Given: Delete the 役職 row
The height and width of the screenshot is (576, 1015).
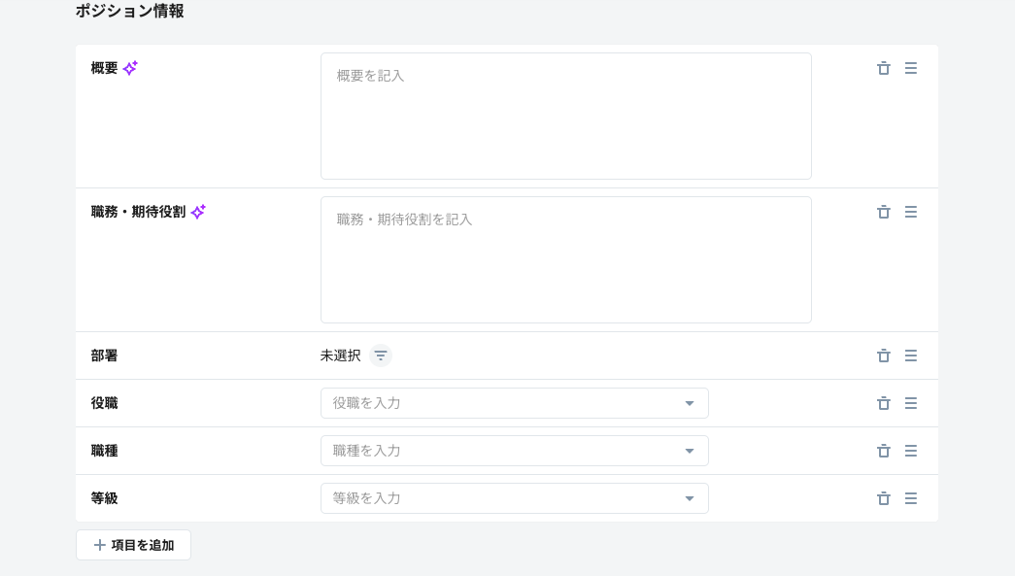Looking at the screenshot, I should pos(884,403).
